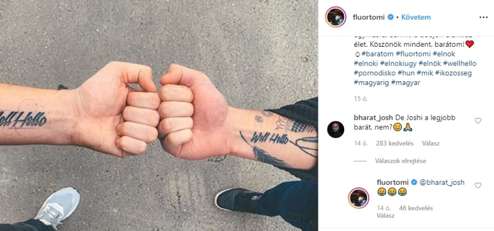Click the fluortomi username in header
Image resolution: width=494 pixels, height=231 pixels.
coord(369,17)
